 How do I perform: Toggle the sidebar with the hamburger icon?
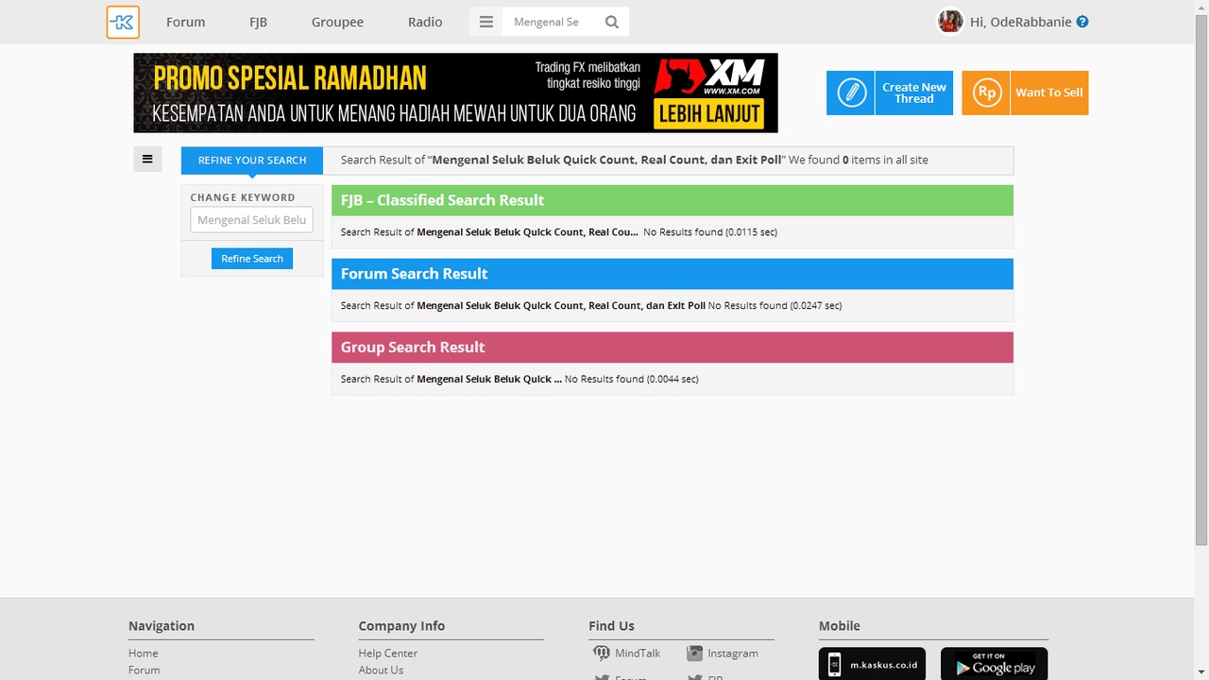147,159
